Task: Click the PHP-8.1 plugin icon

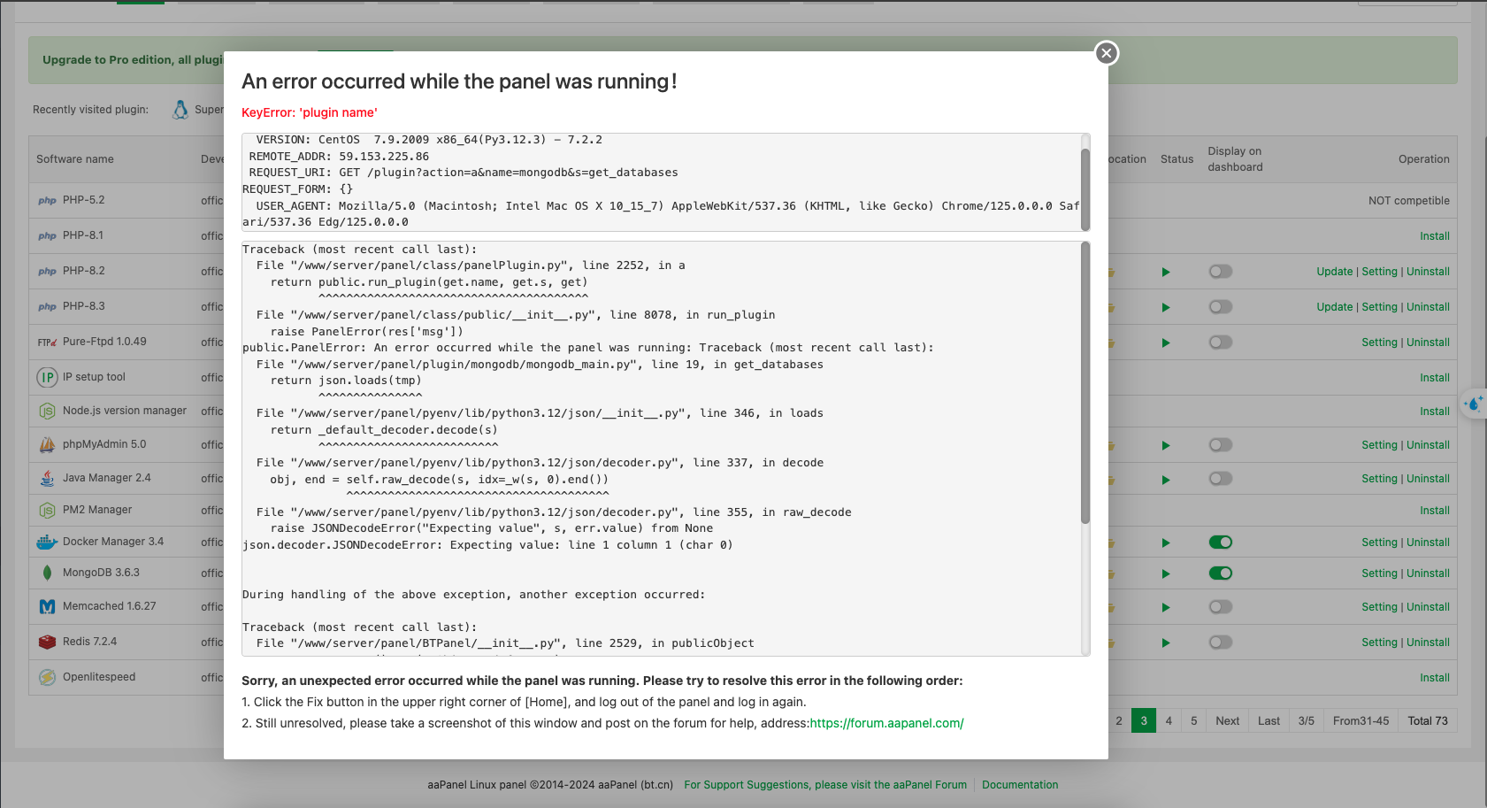Action: (x=47, y=236)
